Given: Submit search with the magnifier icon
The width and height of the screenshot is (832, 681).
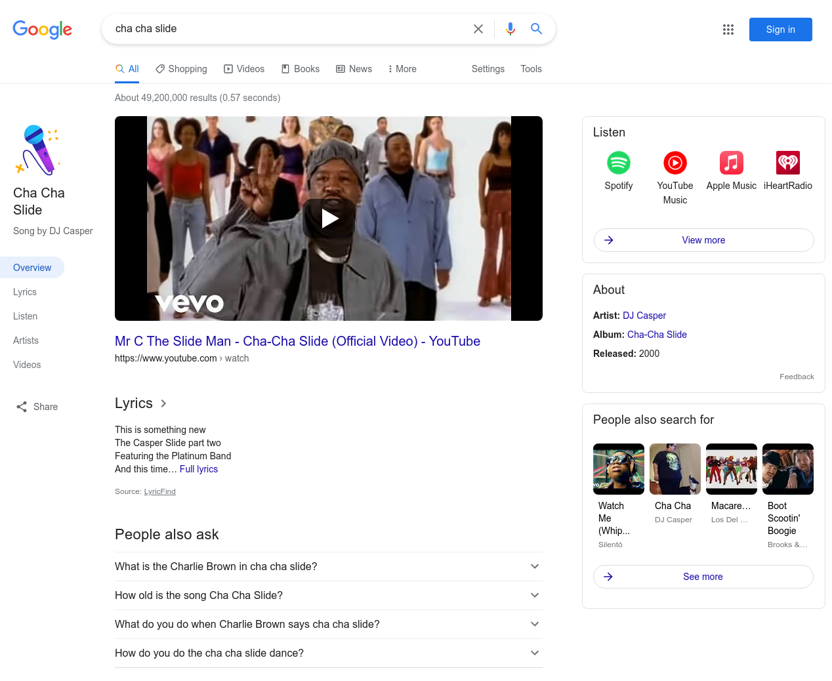Looking at the screenshot, I should (x=536, y=29).
